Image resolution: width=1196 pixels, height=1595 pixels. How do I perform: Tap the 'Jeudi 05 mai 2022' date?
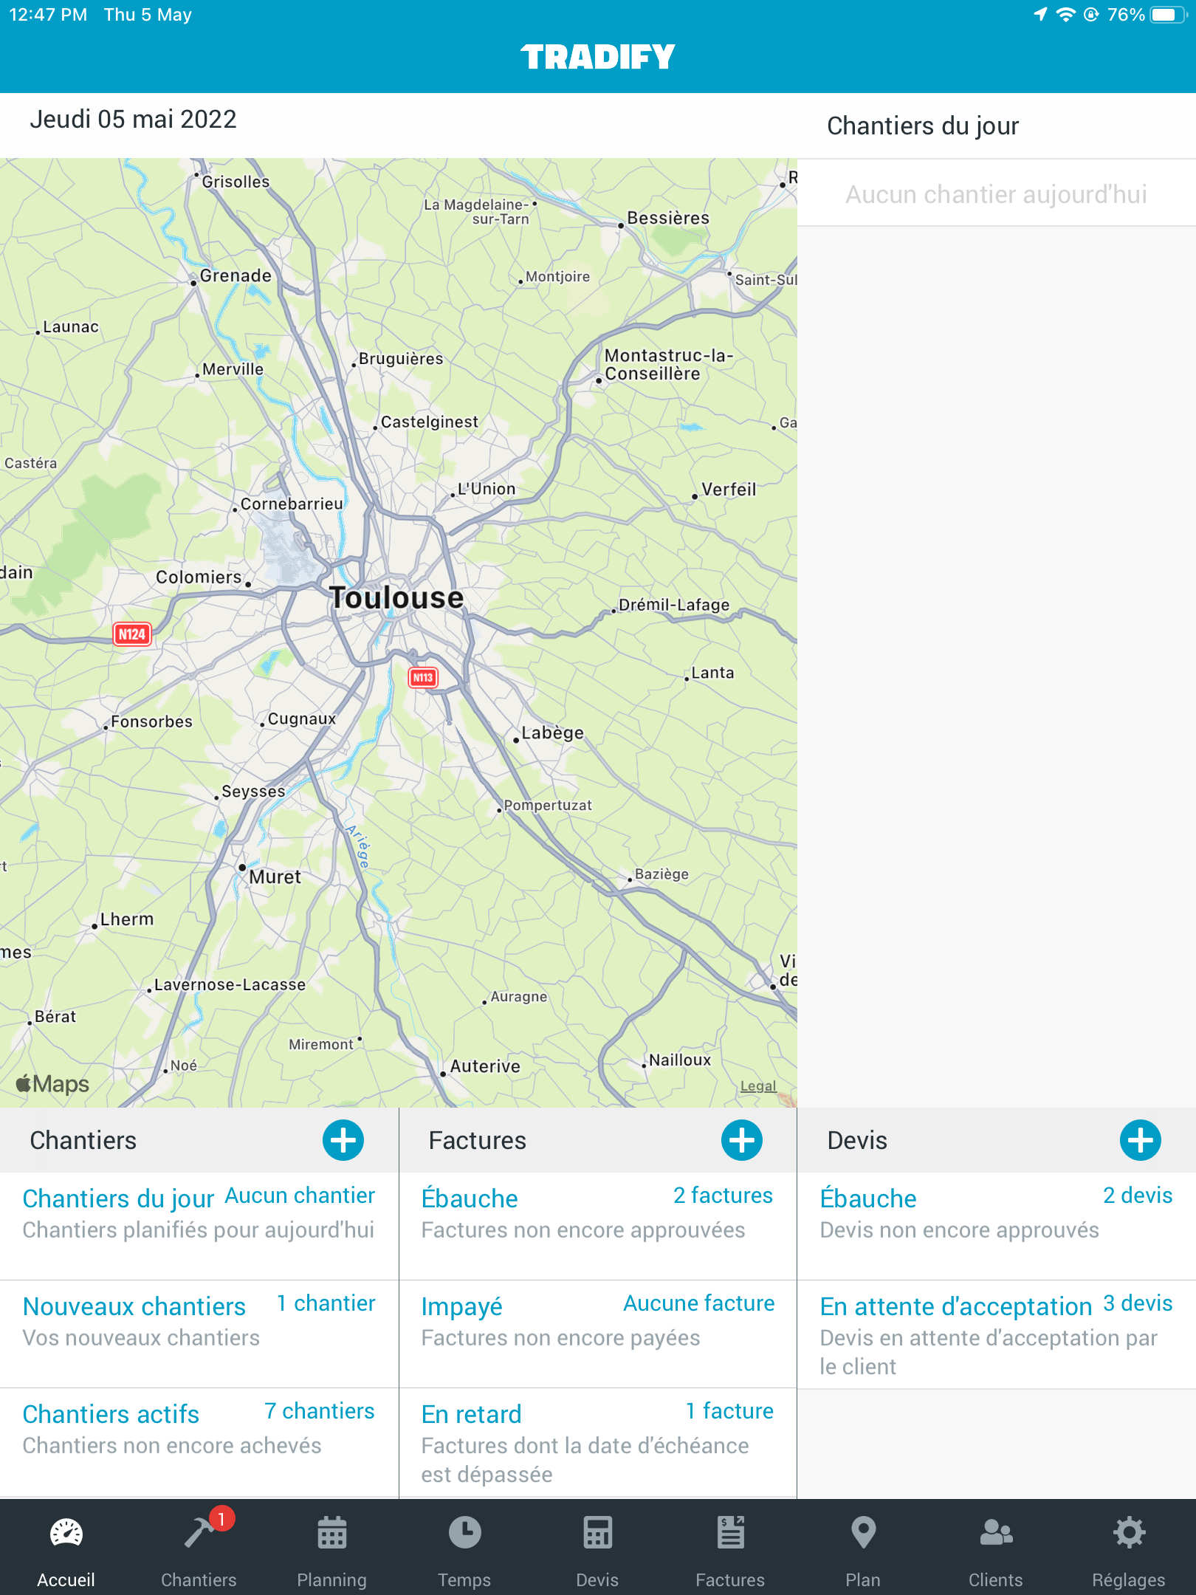point(133,119)
